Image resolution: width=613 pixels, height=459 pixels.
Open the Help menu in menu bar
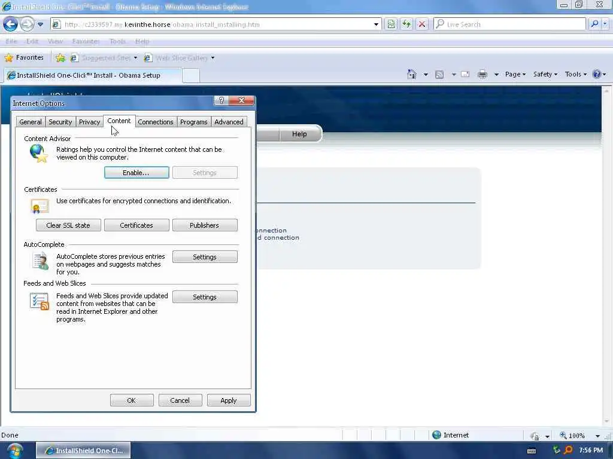coord(142,41)
